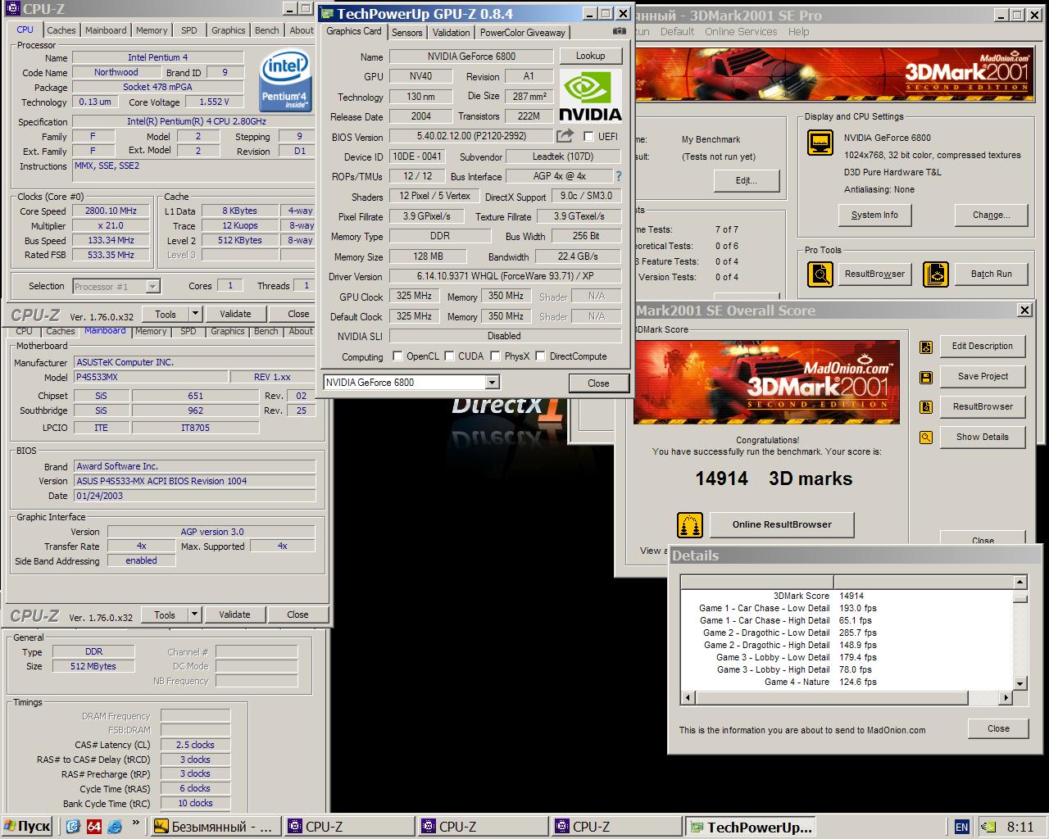This screenshot has height=839, width=1049.
Task: Click the Bus Interface question mark icon
Action: (x=619, y=176)
